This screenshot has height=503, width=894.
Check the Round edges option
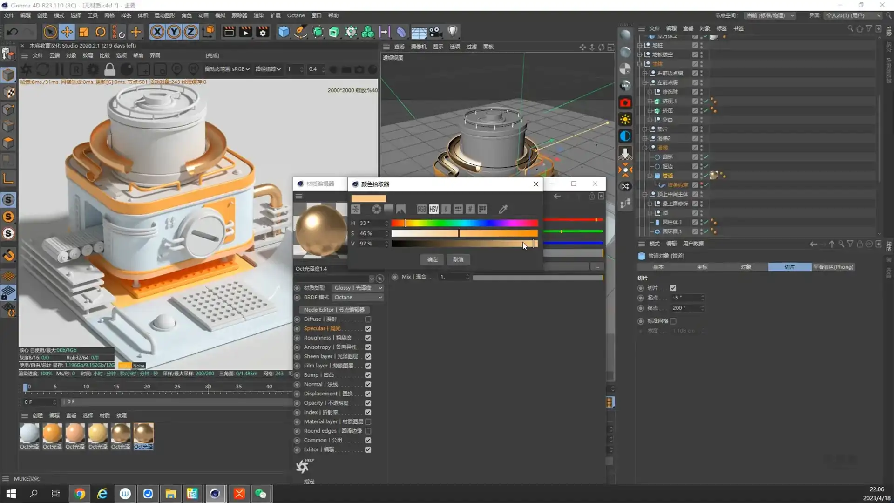(x=368, y=431)
